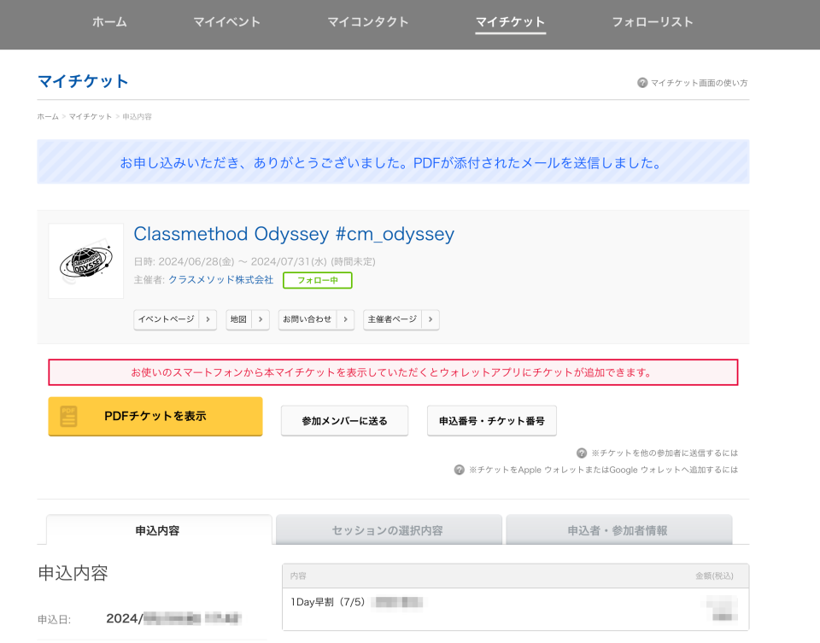The width and height of the screenshot is (820, 643).
Task: Click the chevron on お問い合わせ
Action: pos(345,319)
